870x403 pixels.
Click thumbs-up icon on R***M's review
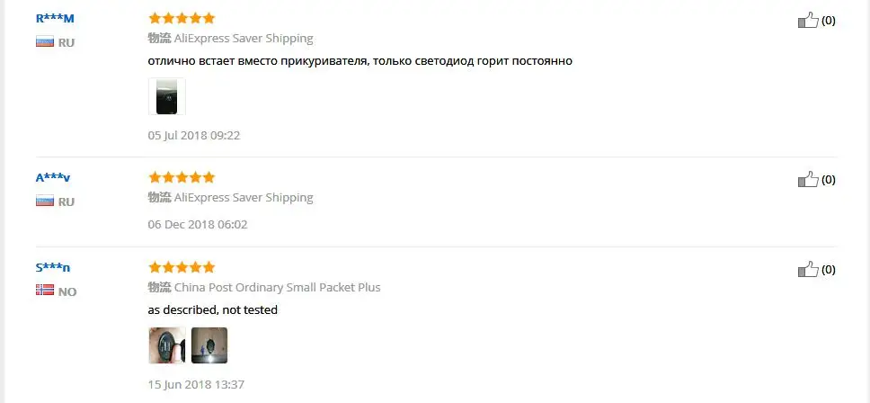click(808, 20)
